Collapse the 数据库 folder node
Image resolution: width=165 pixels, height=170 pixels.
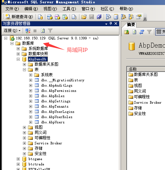pyautogui.click(x=12, y=44)
